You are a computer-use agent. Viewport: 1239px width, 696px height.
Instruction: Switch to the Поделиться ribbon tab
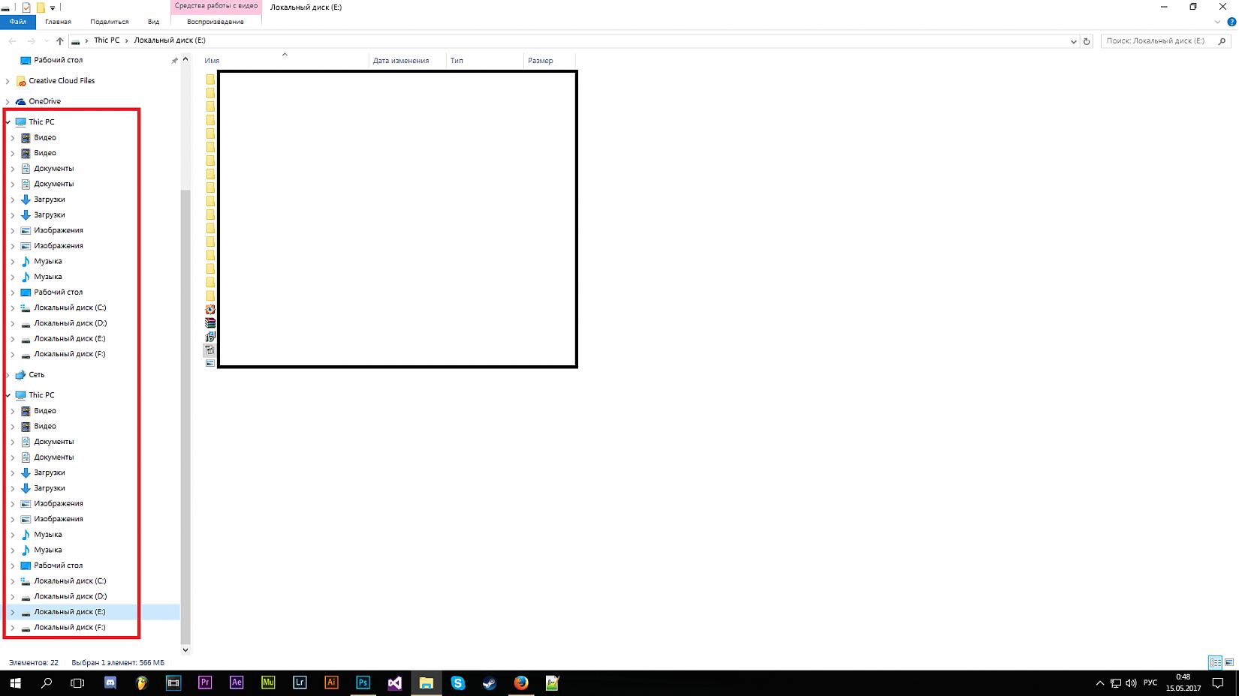(x=110, y=22)
